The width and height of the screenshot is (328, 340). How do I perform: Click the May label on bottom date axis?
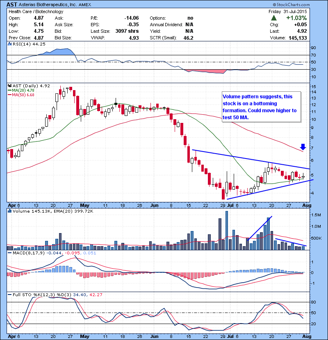point(84,336)
